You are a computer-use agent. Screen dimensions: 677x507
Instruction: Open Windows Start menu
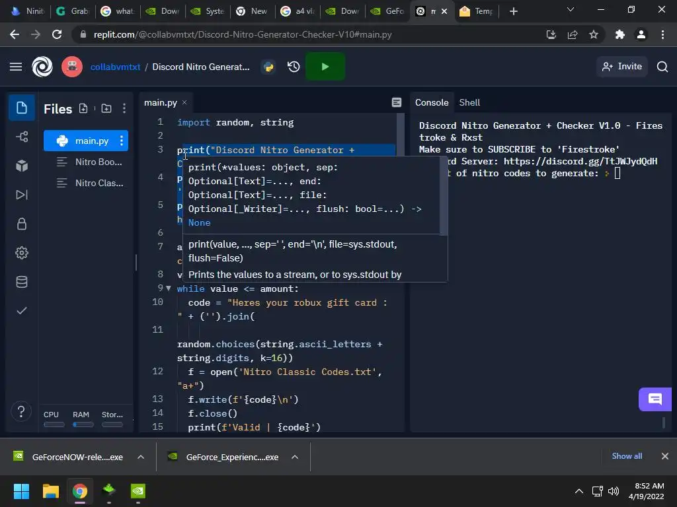(x=21, y=491)
